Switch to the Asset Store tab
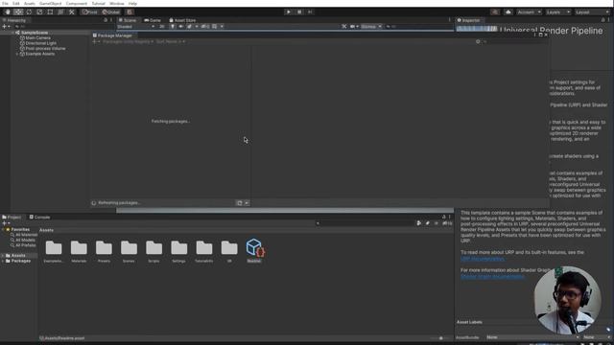The height and width of the screenshot is (345, 614). (182, 20)
